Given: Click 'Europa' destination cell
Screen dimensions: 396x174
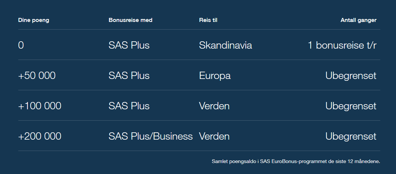Looking at the screenshot, I should (215, 76).
